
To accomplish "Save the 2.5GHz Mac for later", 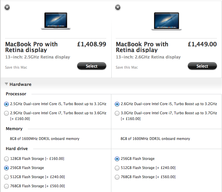I will 16,67.
